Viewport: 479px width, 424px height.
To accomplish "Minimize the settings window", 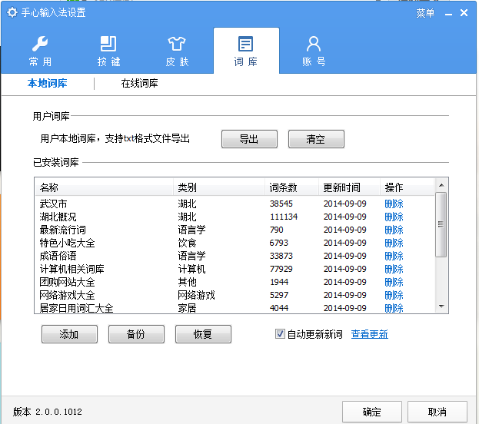I will coord(445,13).
